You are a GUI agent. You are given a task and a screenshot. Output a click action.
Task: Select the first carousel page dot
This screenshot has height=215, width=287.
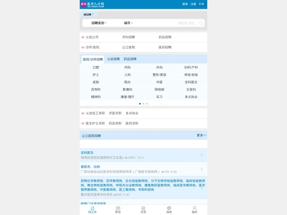[140, 104]
